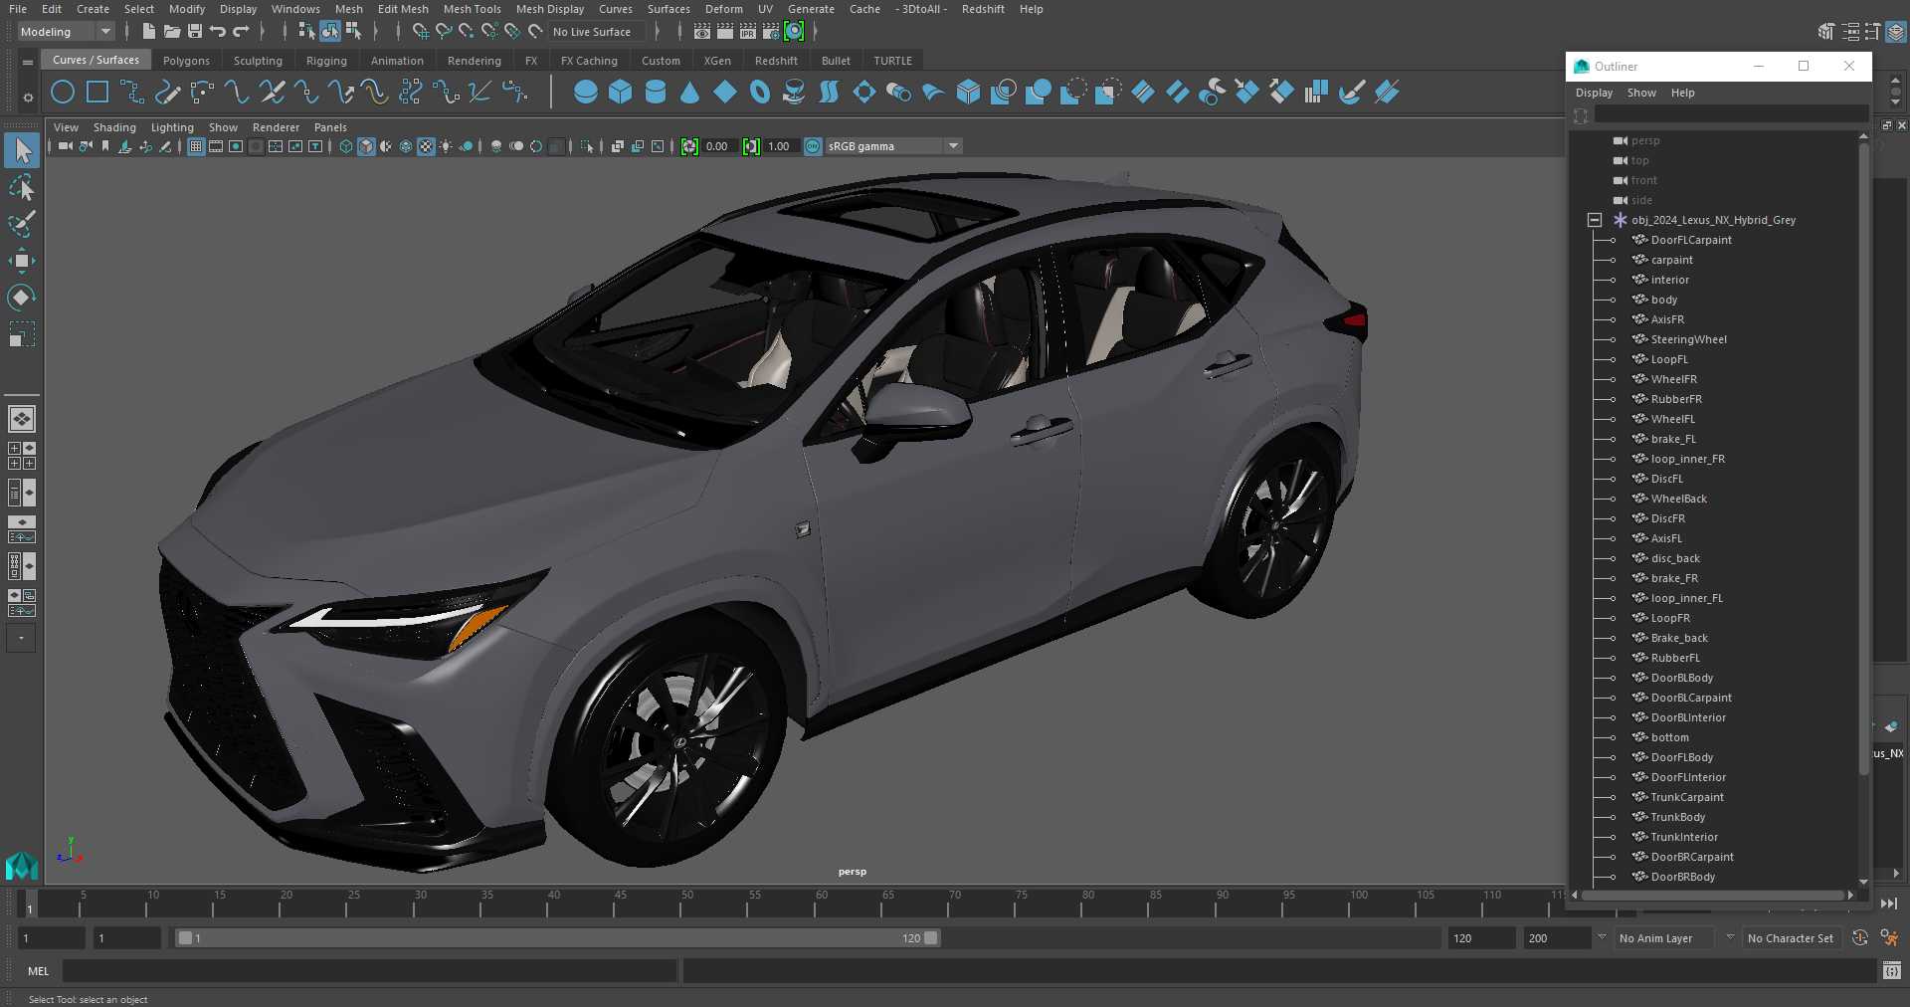Open the Outliner Display menu

[x=1594, y=93]
